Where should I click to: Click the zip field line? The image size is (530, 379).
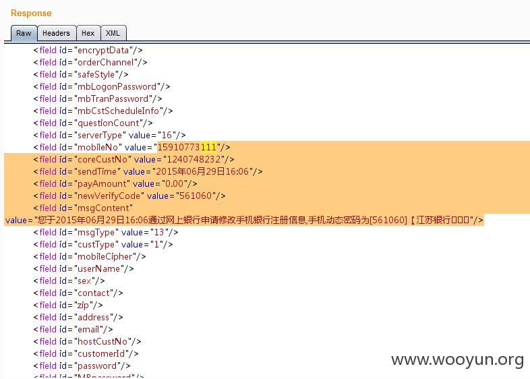pos(68,305)
